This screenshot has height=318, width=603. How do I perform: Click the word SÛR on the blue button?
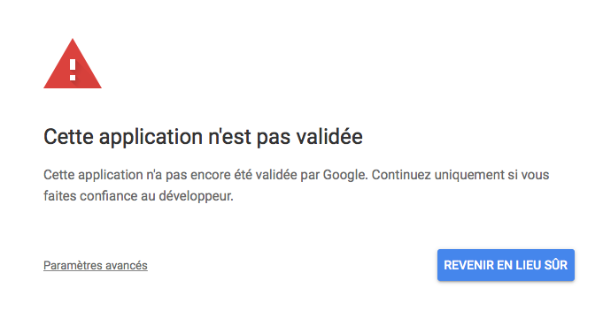coord(556,265)
